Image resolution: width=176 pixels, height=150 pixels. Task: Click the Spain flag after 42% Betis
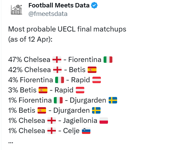pyautogui.click(x=92, y=70)
